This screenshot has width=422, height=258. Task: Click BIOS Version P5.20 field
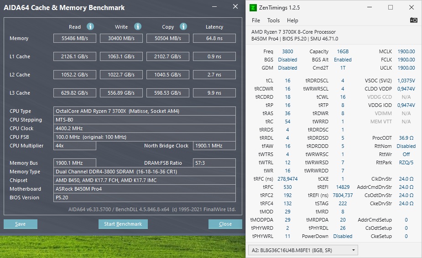(145, 197)
